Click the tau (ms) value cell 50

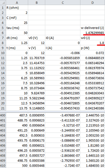click(17, 33)
